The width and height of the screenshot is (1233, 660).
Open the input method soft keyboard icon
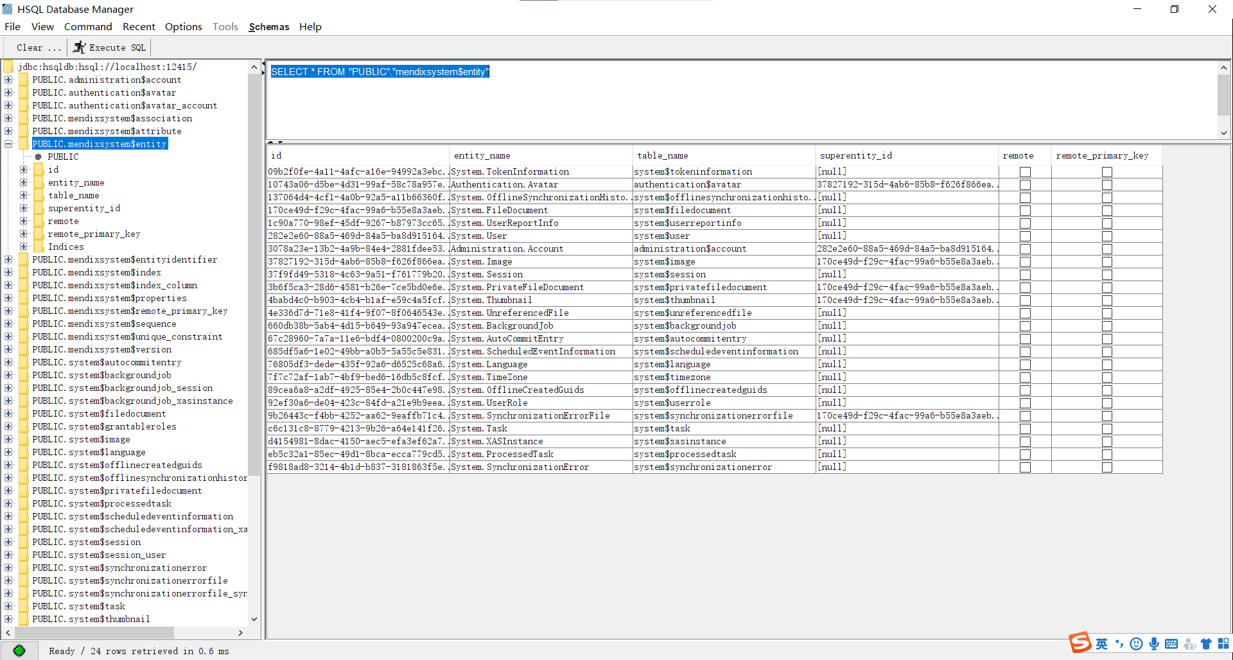[x=1171, y=644]
